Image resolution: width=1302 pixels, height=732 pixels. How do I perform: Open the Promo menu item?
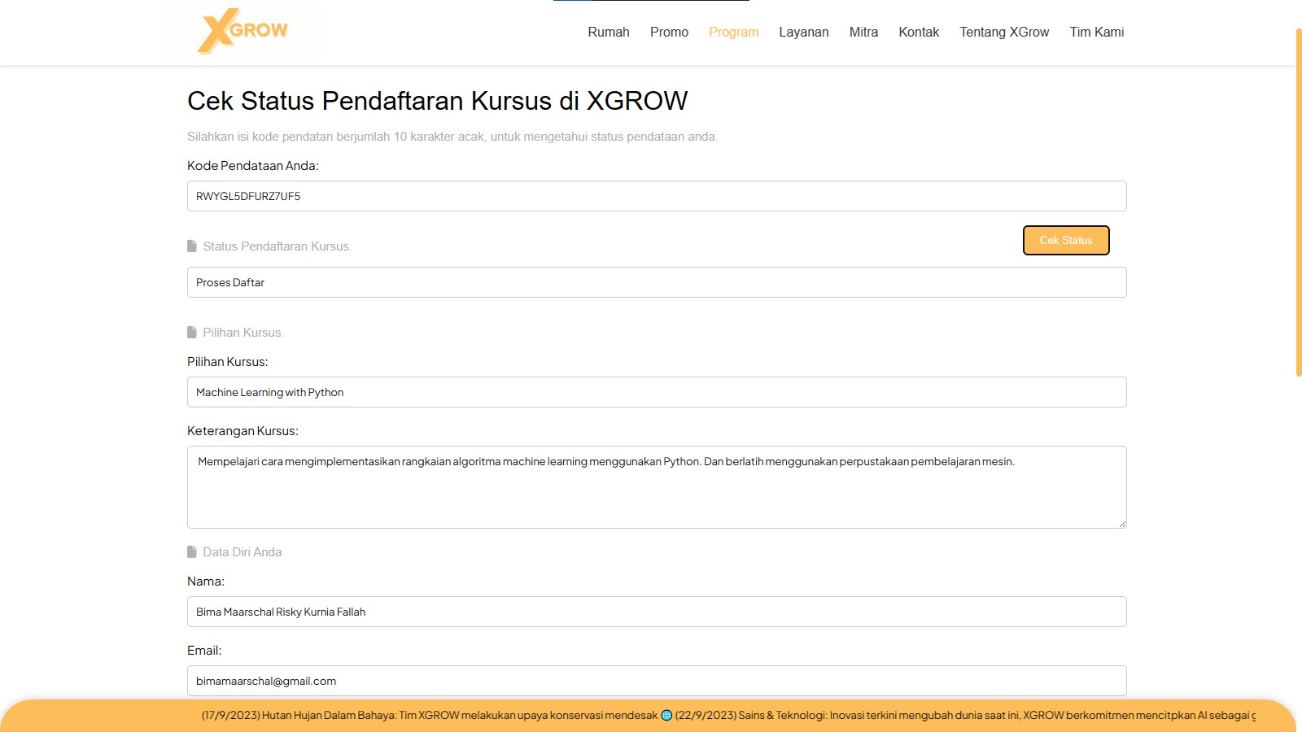coord(669,32)
